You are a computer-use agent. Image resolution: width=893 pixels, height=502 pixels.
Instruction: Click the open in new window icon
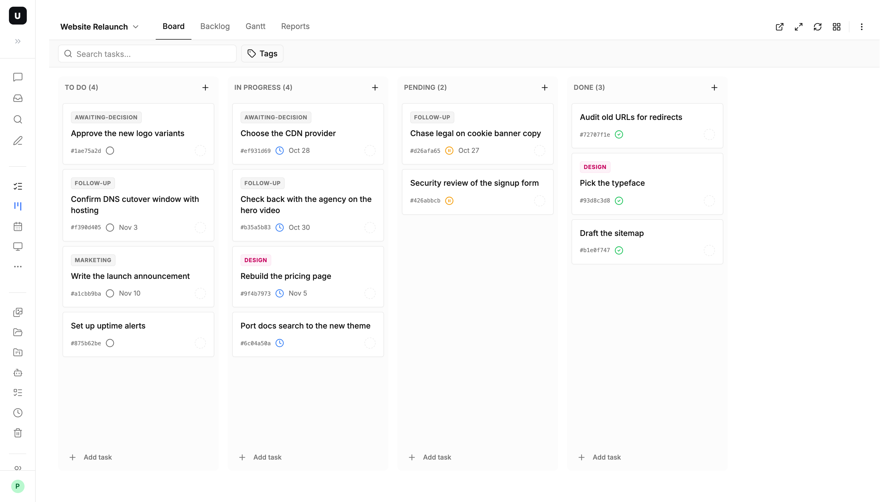[779, 27]
